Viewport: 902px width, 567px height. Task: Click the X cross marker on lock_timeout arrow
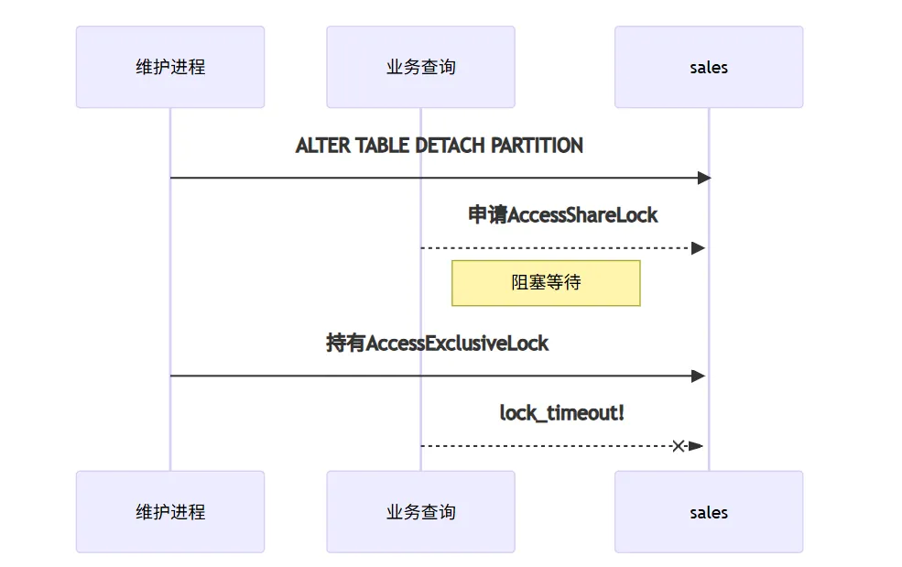click(679, 446)
